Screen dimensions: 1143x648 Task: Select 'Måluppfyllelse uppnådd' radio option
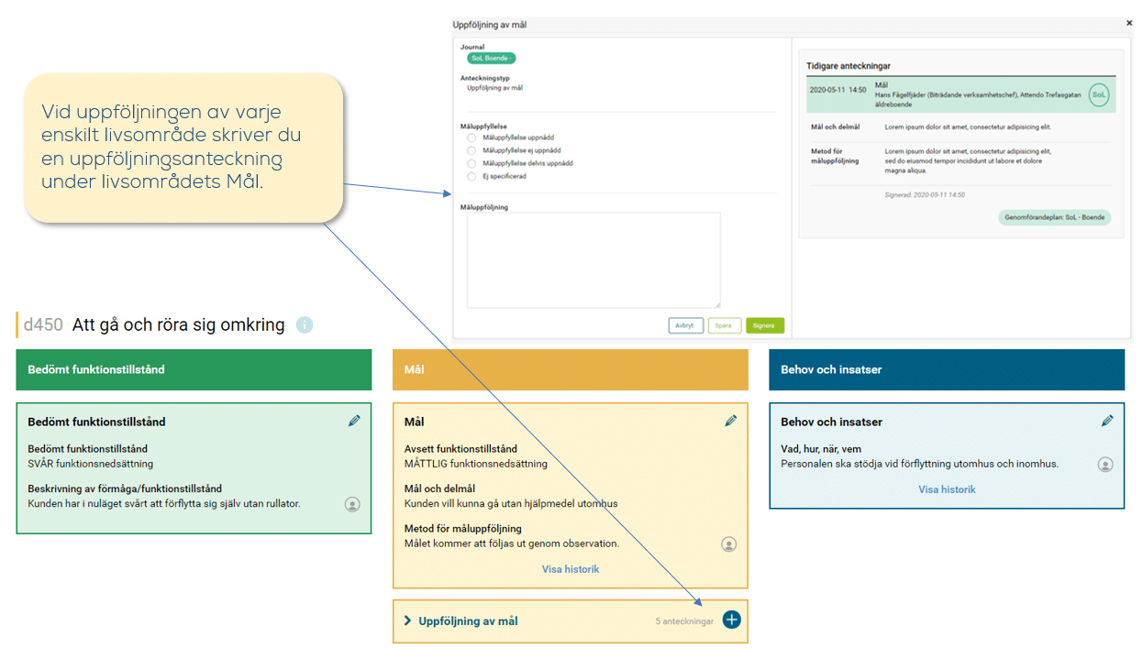472,137
